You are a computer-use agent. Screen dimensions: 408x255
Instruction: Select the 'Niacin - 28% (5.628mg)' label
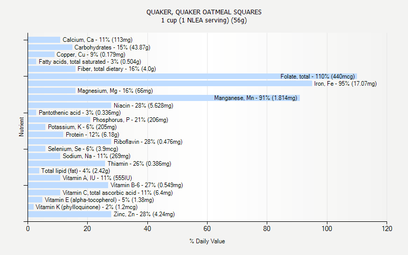tap(143, 106)
